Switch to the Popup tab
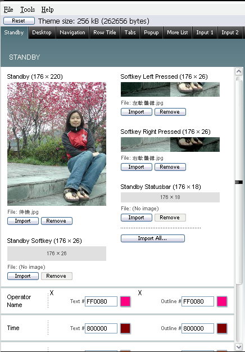The height and width of the screenshot is (352, 245). (x=151, y=33)
